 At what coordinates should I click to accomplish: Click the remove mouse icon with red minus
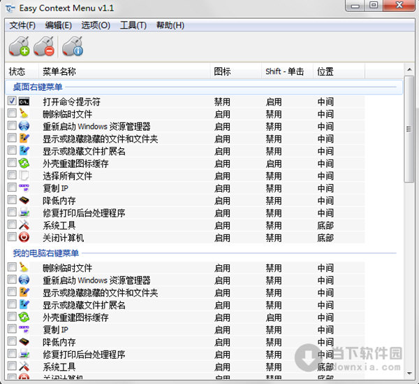pos(44,47)
